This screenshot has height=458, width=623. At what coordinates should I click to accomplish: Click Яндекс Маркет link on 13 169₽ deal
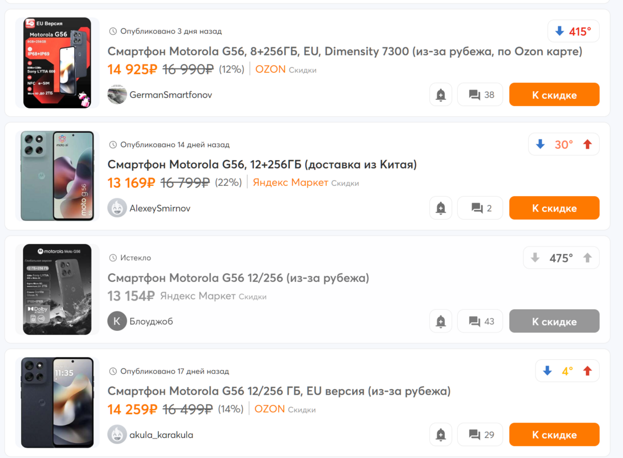290,183
